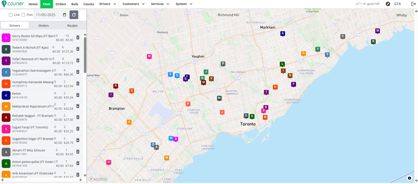
Task: Open the Bulk page from navbar
Action: pyautogui.click(x=75, y=4)
